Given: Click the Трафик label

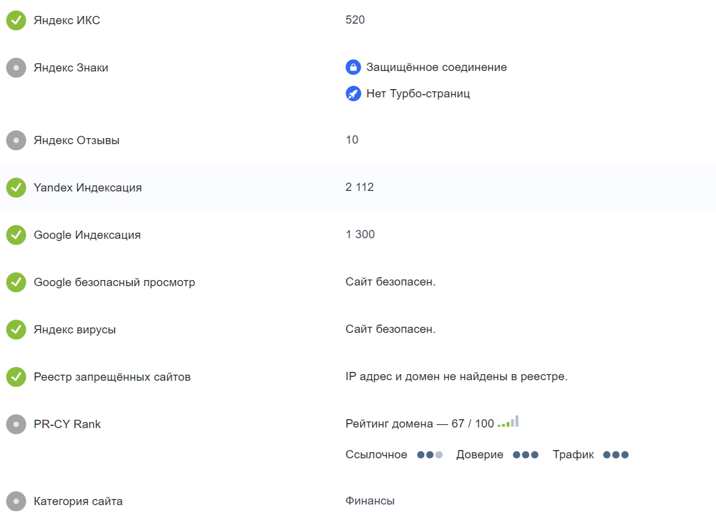Looking at the screenshot, I should pos(573,454).
